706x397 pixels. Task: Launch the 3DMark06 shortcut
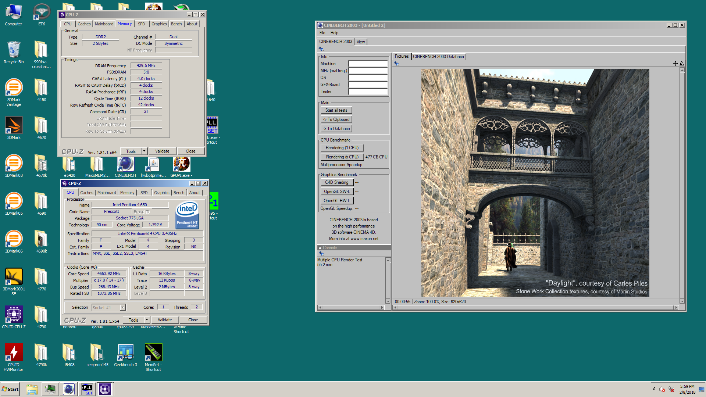point(14,242)
